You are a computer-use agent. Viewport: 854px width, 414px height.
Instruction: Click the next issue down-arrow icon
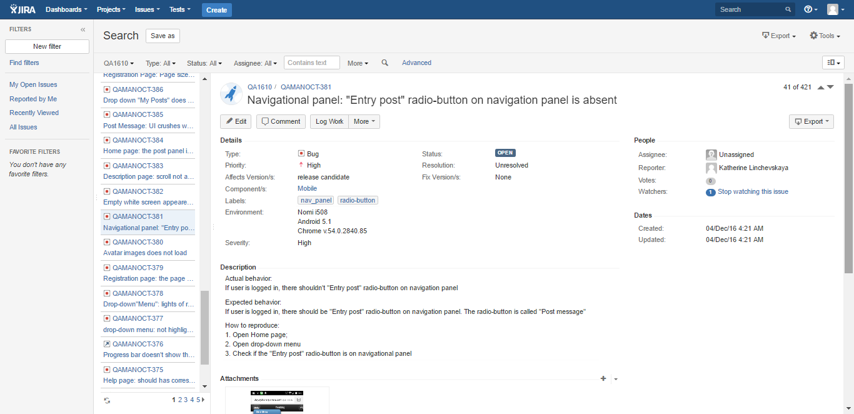(830, 88)
